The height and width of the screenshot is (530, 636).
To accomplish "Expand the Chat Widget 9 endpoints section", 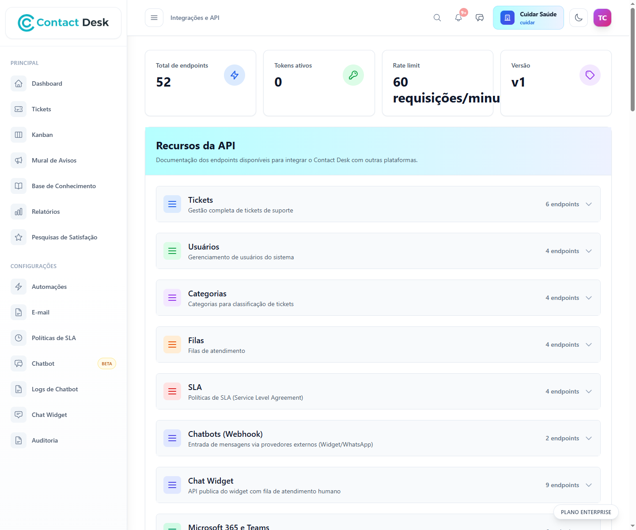I will 589,485.
